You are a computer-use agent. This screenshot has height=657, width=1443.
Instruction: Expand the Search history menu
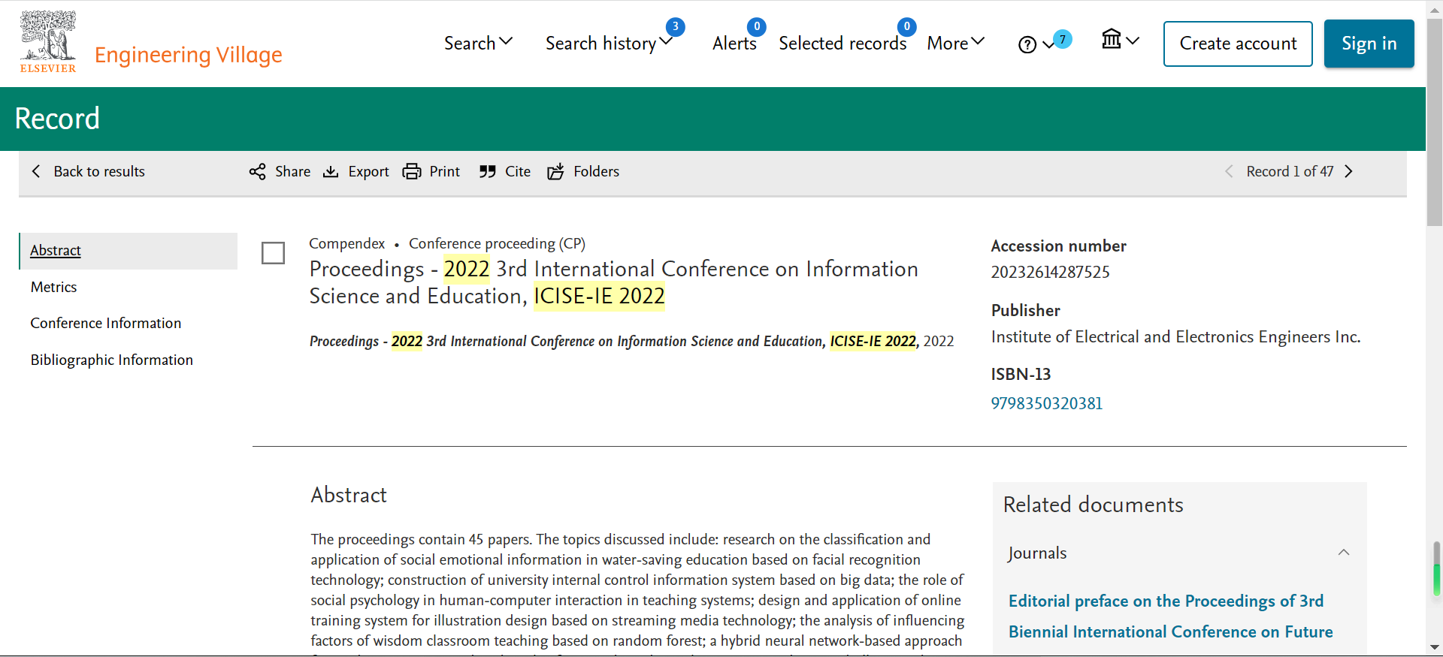(x=609, y=44)
